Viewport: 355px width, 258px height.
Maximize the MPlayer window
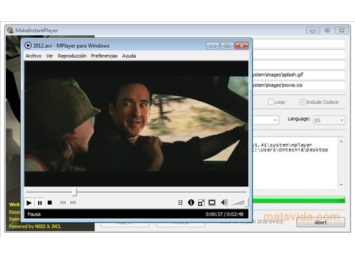click(227, 46)
